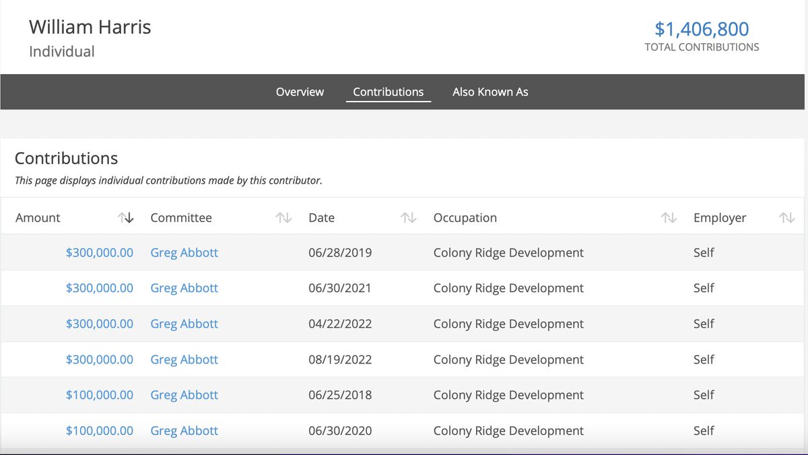The height and width of the screenshot is (455, 808).
Task: Open the $100,000.00 contribution dated 06/25/2018
Action: tap(100, 395)
